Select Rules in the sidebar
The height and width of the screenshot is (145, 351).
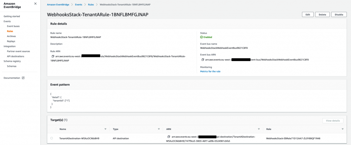pyautogui.click(x=10, y=31)
